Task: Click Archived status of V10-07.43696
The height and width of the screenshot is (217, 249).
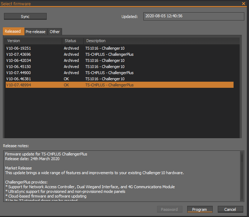Action: tap(71, 54)
